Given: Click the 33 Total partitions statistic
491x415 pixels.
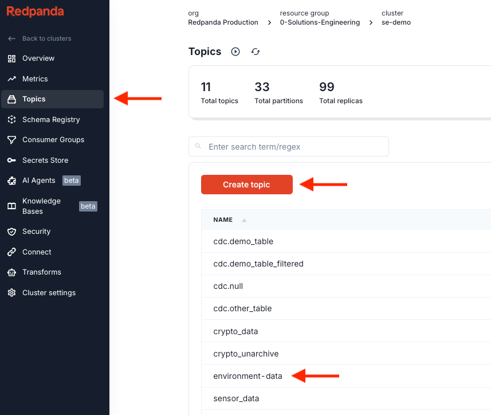Looking at the screenshot, I should click(278, 93).
